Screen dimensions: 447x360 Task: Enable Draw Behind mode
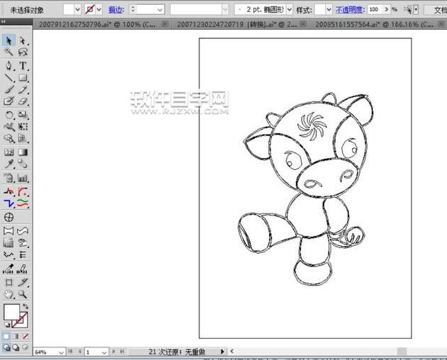coord(16,347)
